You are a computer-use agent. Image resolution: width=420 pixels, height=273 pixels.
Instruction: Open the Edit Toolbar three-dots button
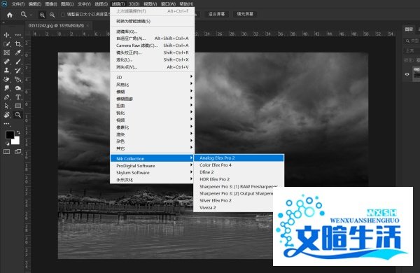click(x=7, y=124)
